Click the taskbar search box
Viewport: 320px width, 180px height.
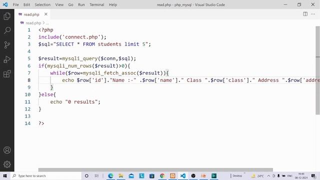[x=46, y=175]
